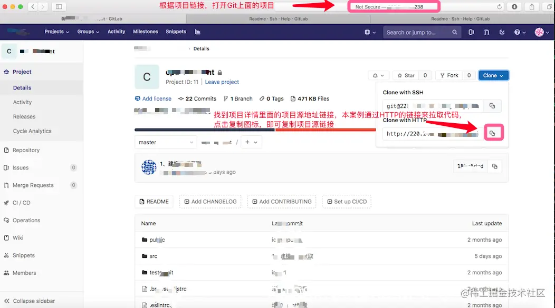
Task: Toggle Safari sidebar button
Action: click(59, 6)
